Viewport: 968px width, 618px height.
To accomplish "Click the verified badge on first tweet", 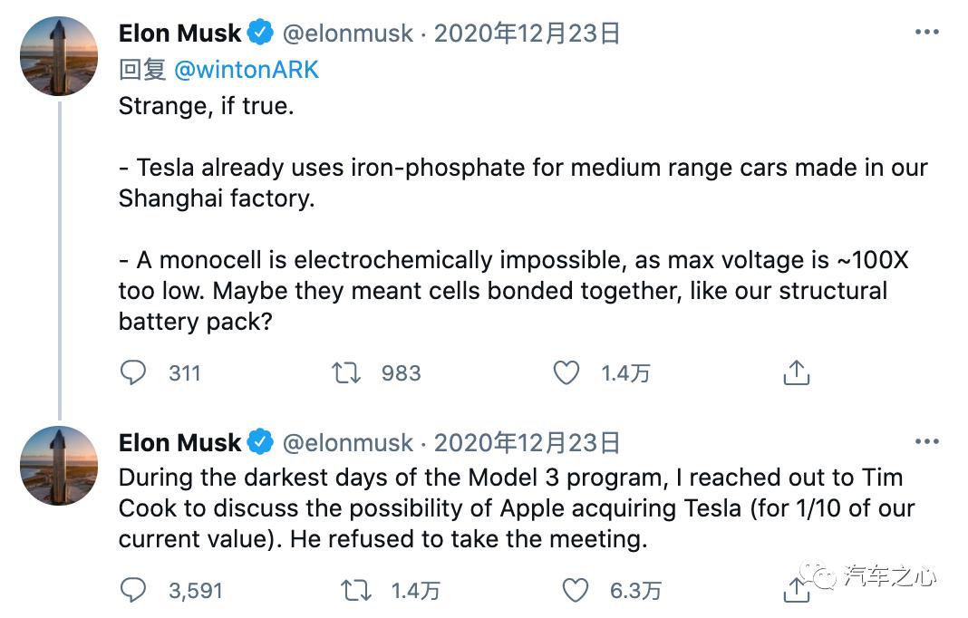I will pos(261,34).
